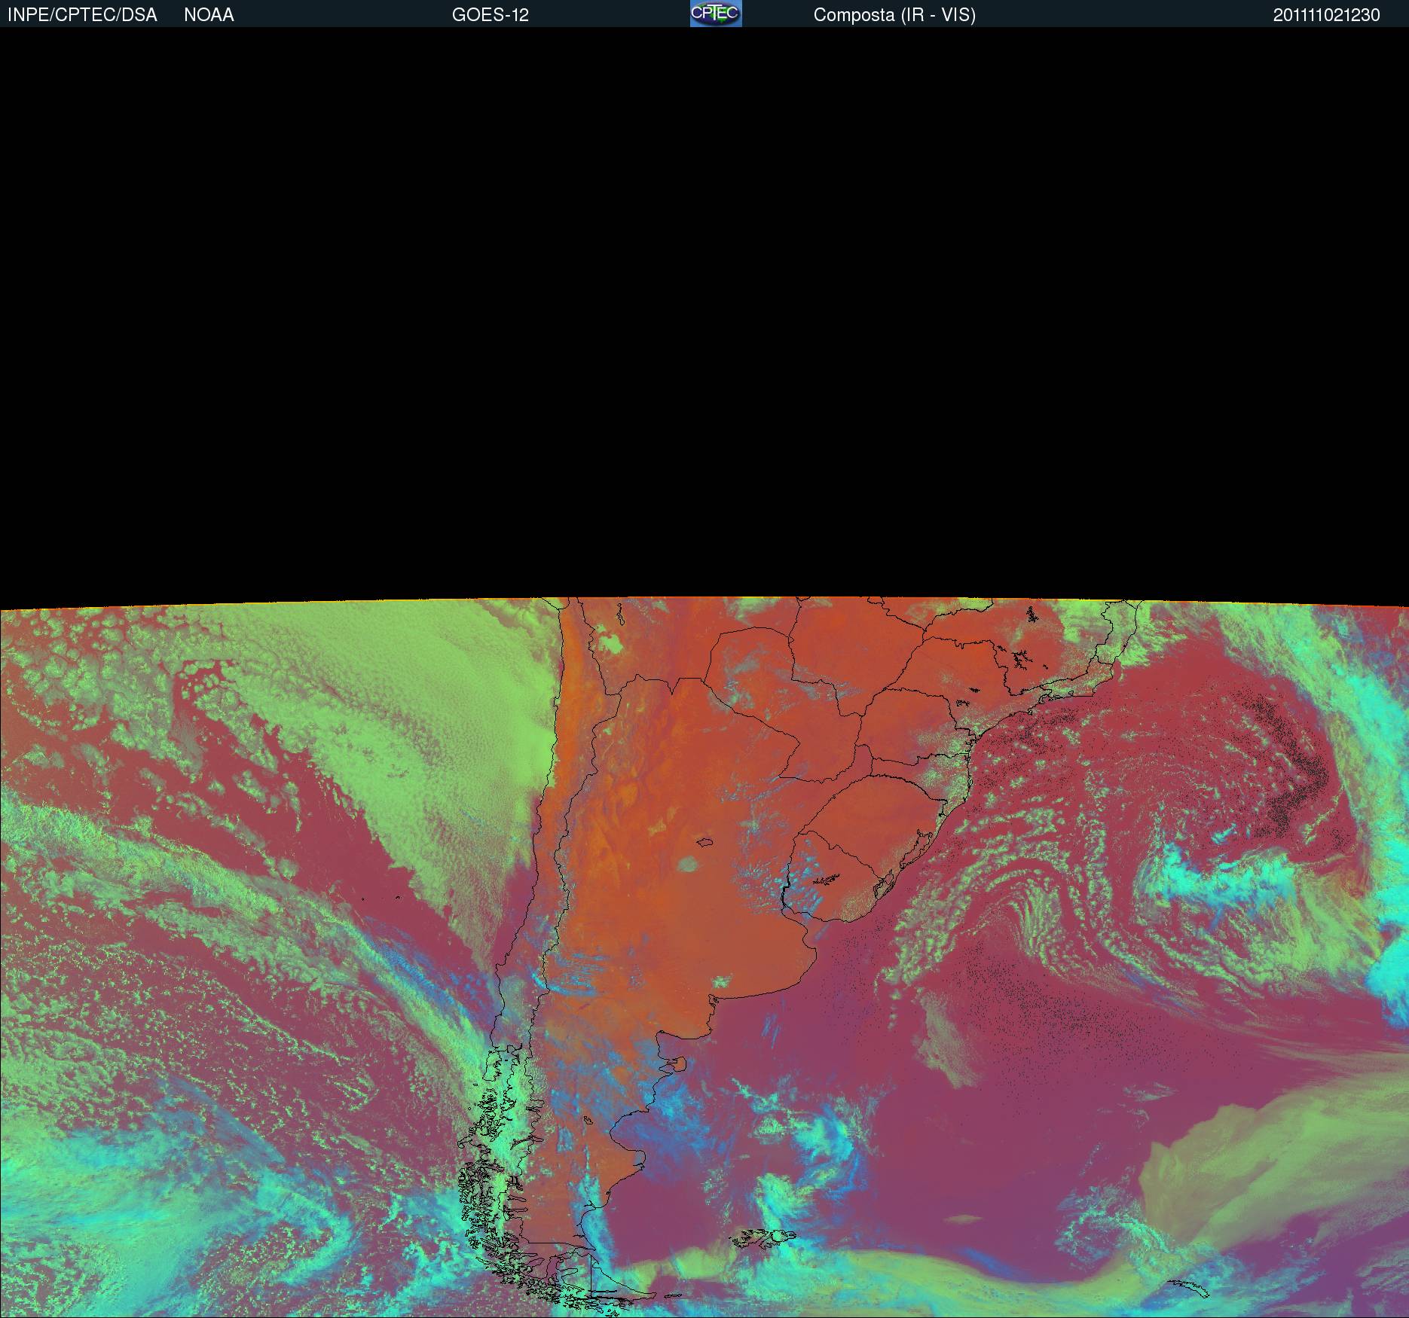Click the GOES-12 satellite label
The width and height of the screenshot is (1409, 1318).
[x=491, y=15]
